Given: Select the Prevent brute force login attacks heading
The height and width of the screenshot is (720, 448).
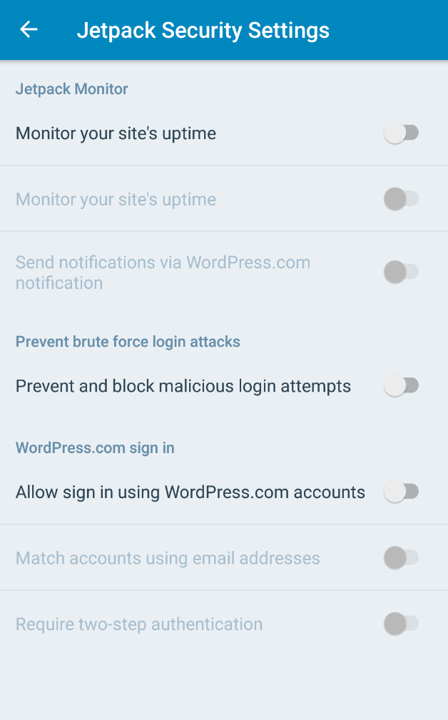Looking at the screenshot, I should tap(128, 342).
